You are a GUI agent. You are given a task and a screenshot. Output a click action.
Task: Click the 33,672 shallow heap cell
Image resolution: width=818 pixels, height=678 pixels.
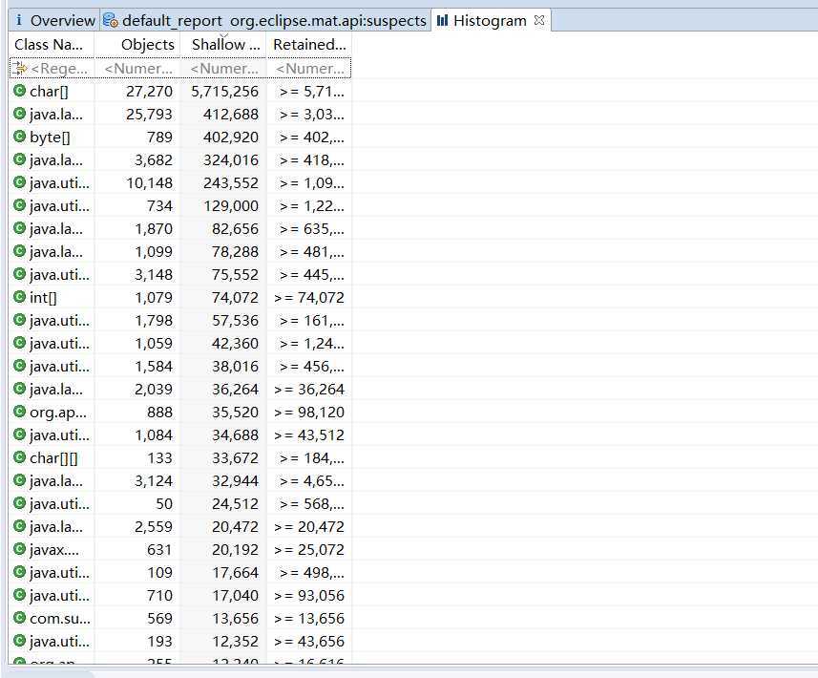pyautogui.click(x=235, y=458)
